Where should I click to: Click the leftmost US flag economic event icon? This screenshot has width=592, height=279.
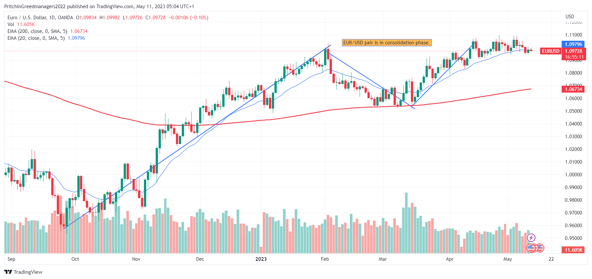click(x=531, y=248)
